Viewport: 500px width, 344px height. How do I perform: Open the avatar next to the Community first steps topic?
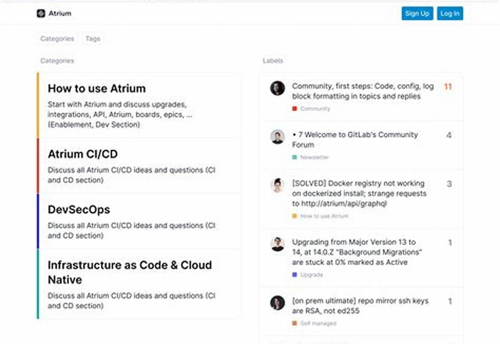point(277,88)
